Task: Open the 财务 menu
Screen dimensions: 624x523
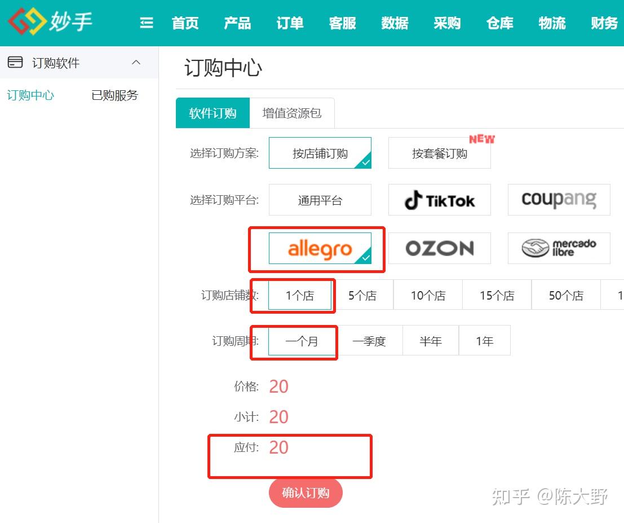Action: click(604, 23)
